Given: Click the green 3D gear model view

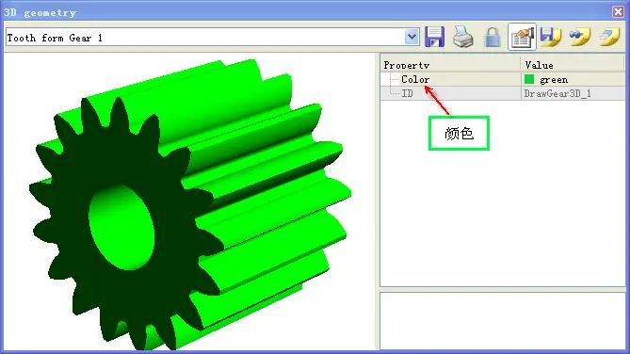Looking at the screenshot, I should (189, 201).
